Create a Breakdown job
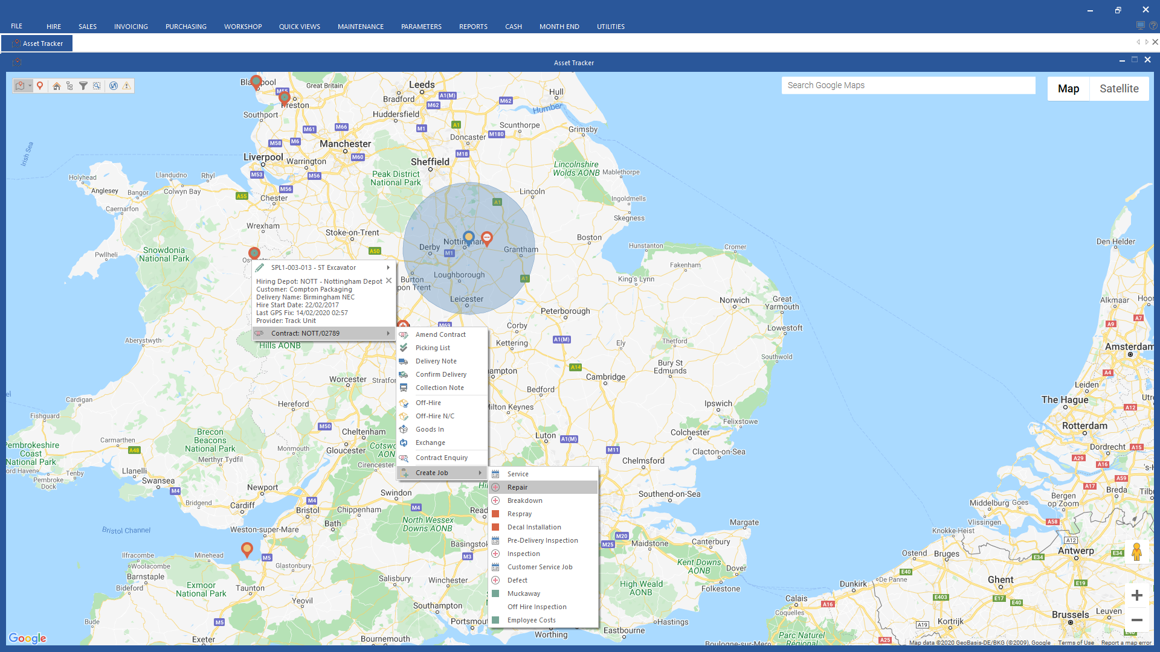Screen dimensions: 1160x652 [543, 500]
